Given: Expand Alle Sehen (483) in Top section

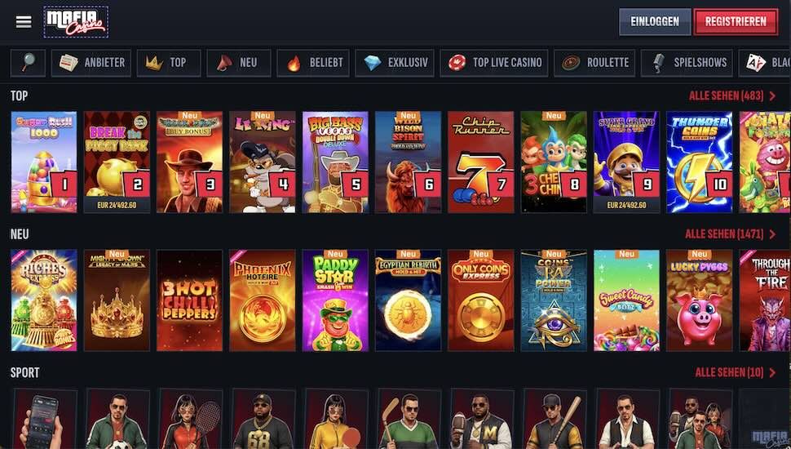Looking at the screenshot, I should point(732,96).
